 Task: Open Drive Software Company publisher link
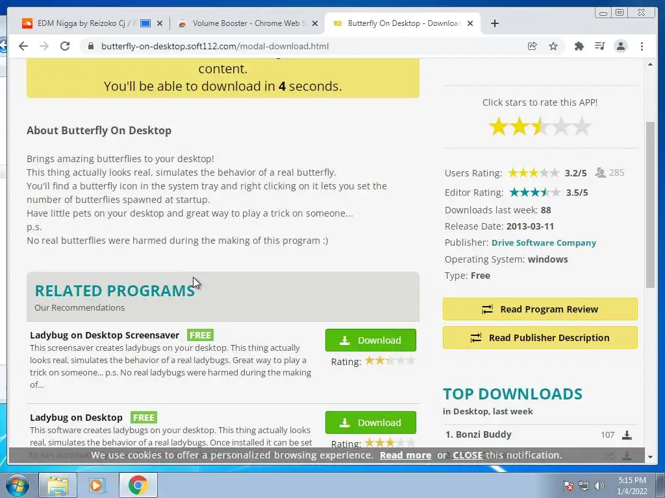[544, 243]
